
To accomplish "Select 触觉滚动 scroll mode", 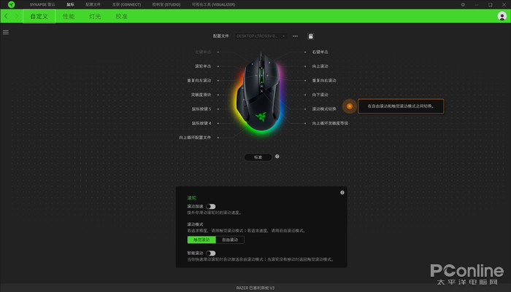I will 201,240.
